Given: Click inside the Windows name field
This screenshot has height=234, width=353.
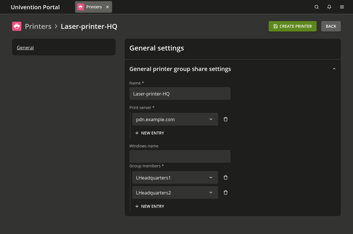Looking at the screenshot, I should coord(180,156).
